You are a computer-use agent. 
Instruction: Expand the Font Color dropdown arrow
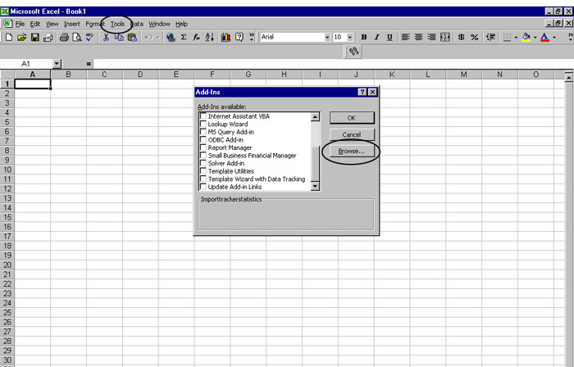tap(554, 37)
